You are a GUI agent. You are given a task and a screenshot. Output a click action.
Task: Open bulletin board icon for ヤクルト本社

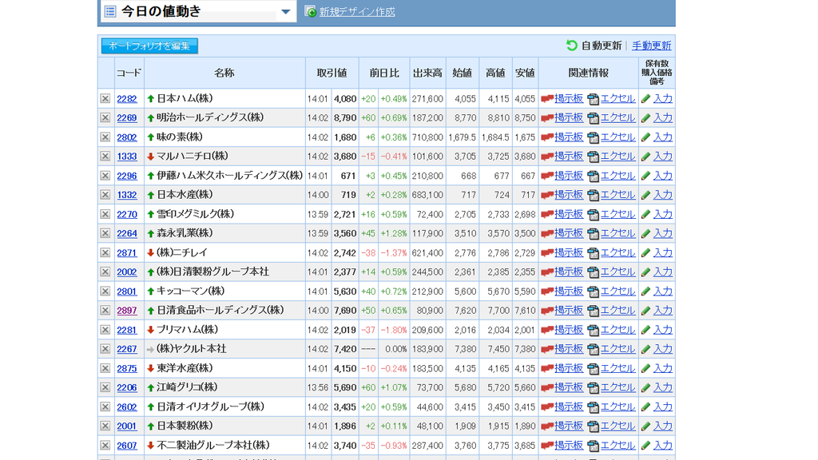547,350
